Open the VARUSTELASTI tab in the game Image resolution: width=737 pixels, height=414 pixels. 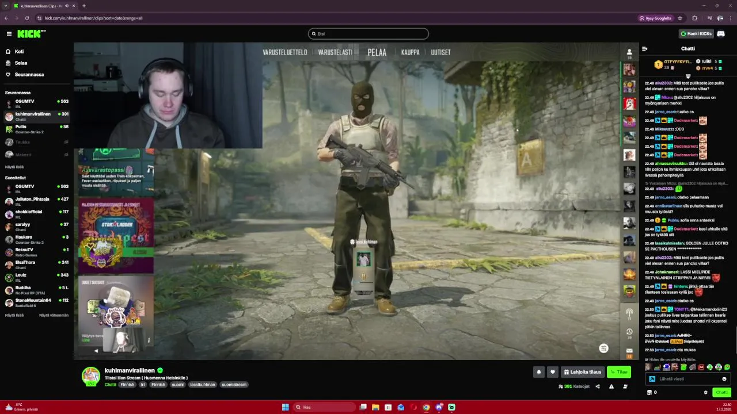[x=335, y=52]
